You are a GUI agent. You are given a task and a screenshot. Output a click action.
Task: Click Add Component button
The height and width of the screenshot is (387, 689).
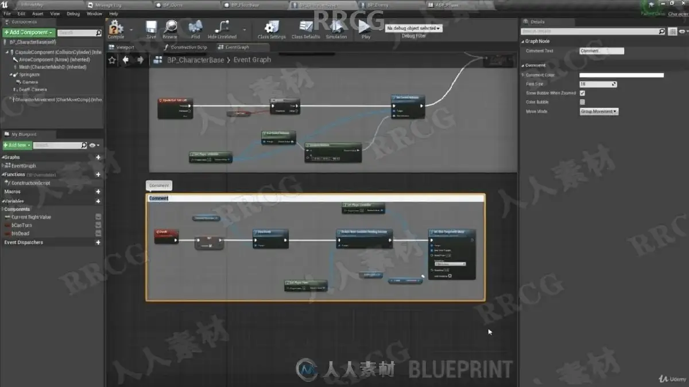[29, 33]
